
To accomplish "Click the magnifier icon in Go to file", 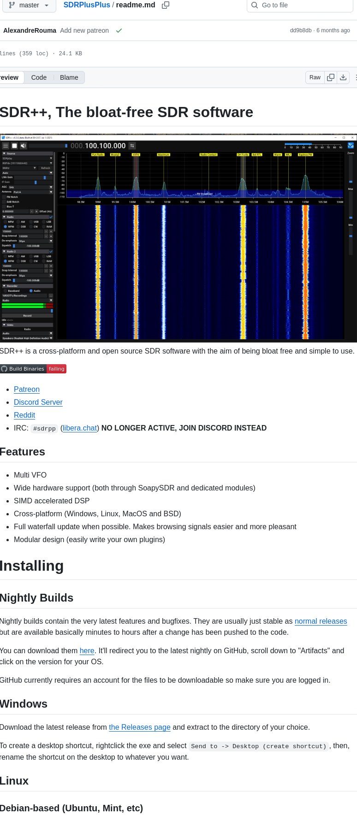I will (x=255, y=5).
